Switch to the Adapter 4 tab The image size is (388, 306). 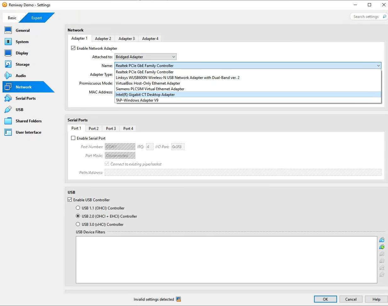(x=150, y=39)
